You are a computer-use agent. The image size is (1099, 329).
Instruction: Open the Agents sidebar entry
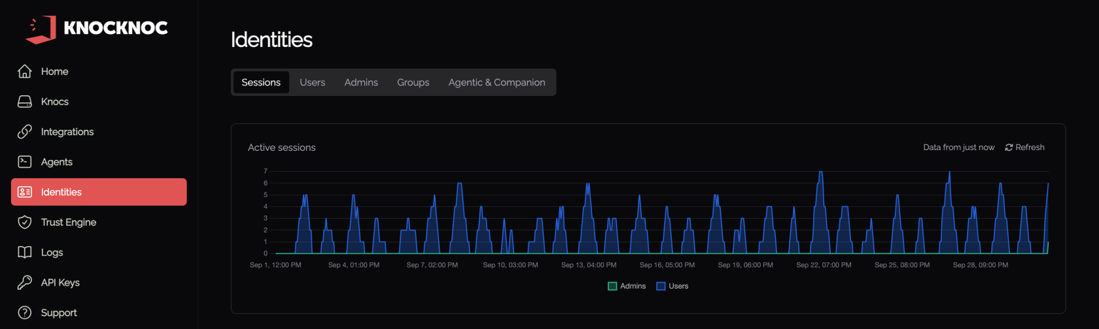[x=99, y=161]
